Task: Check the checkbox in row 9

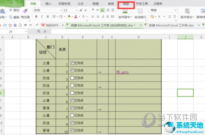Action: [x=72, y=115]
